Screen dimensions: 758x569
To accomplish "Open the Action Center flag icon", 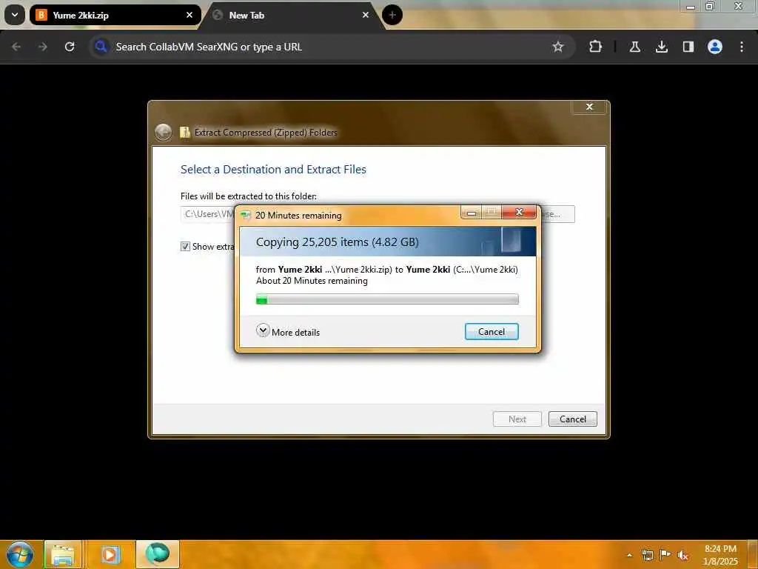I will pos(665,555).
